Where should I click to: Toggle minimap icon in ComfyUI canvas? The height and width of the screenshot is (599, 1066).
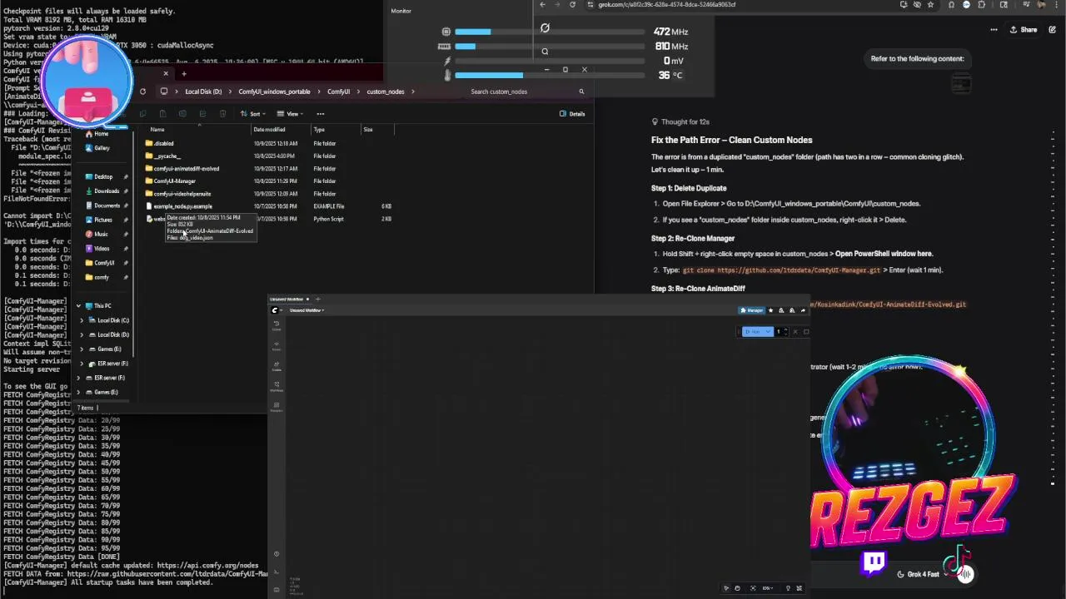pyautogui.click(x=788, y=588)
